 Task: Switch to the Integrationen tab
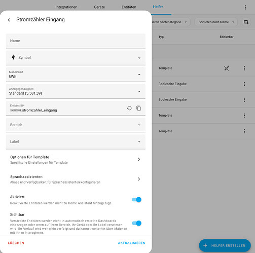click(66, 7)
